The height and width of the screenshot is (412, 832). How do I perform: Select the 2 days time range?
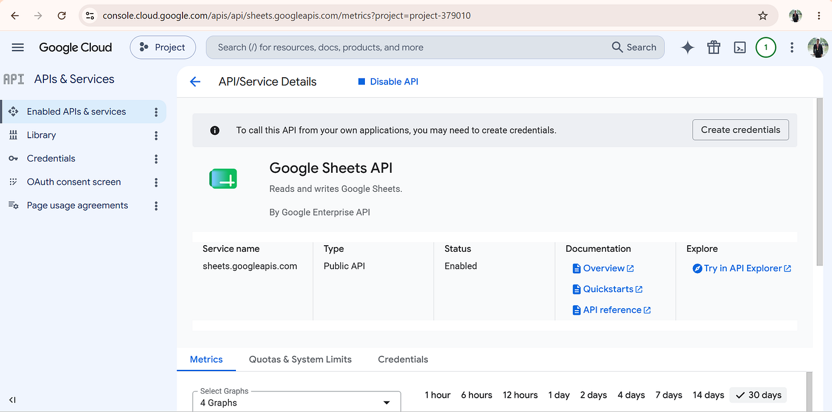(594, 395)
